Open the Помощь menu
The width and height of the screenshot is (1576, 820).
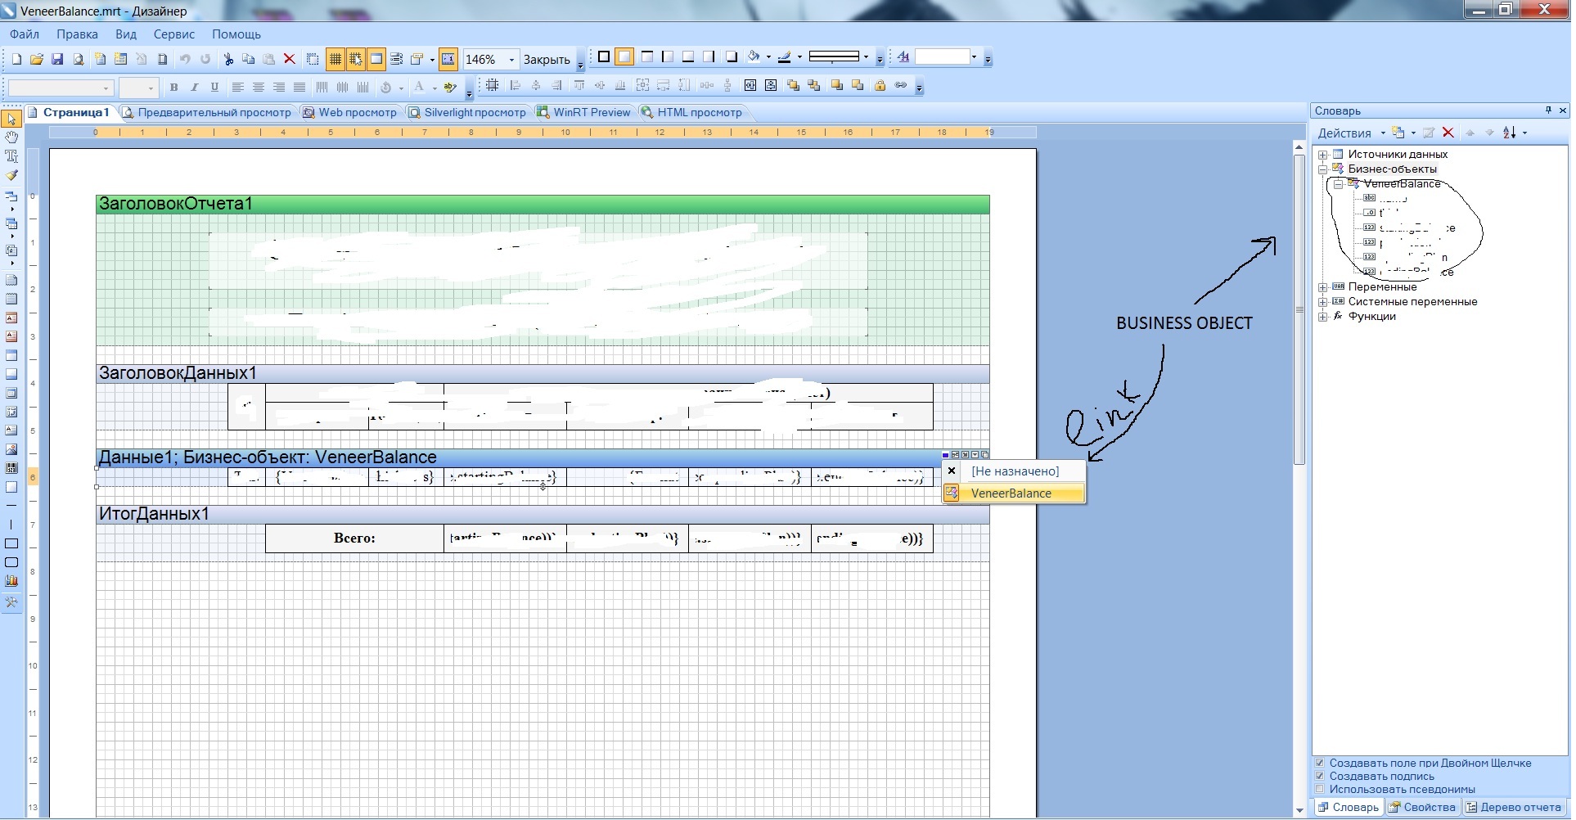point(236,34)
